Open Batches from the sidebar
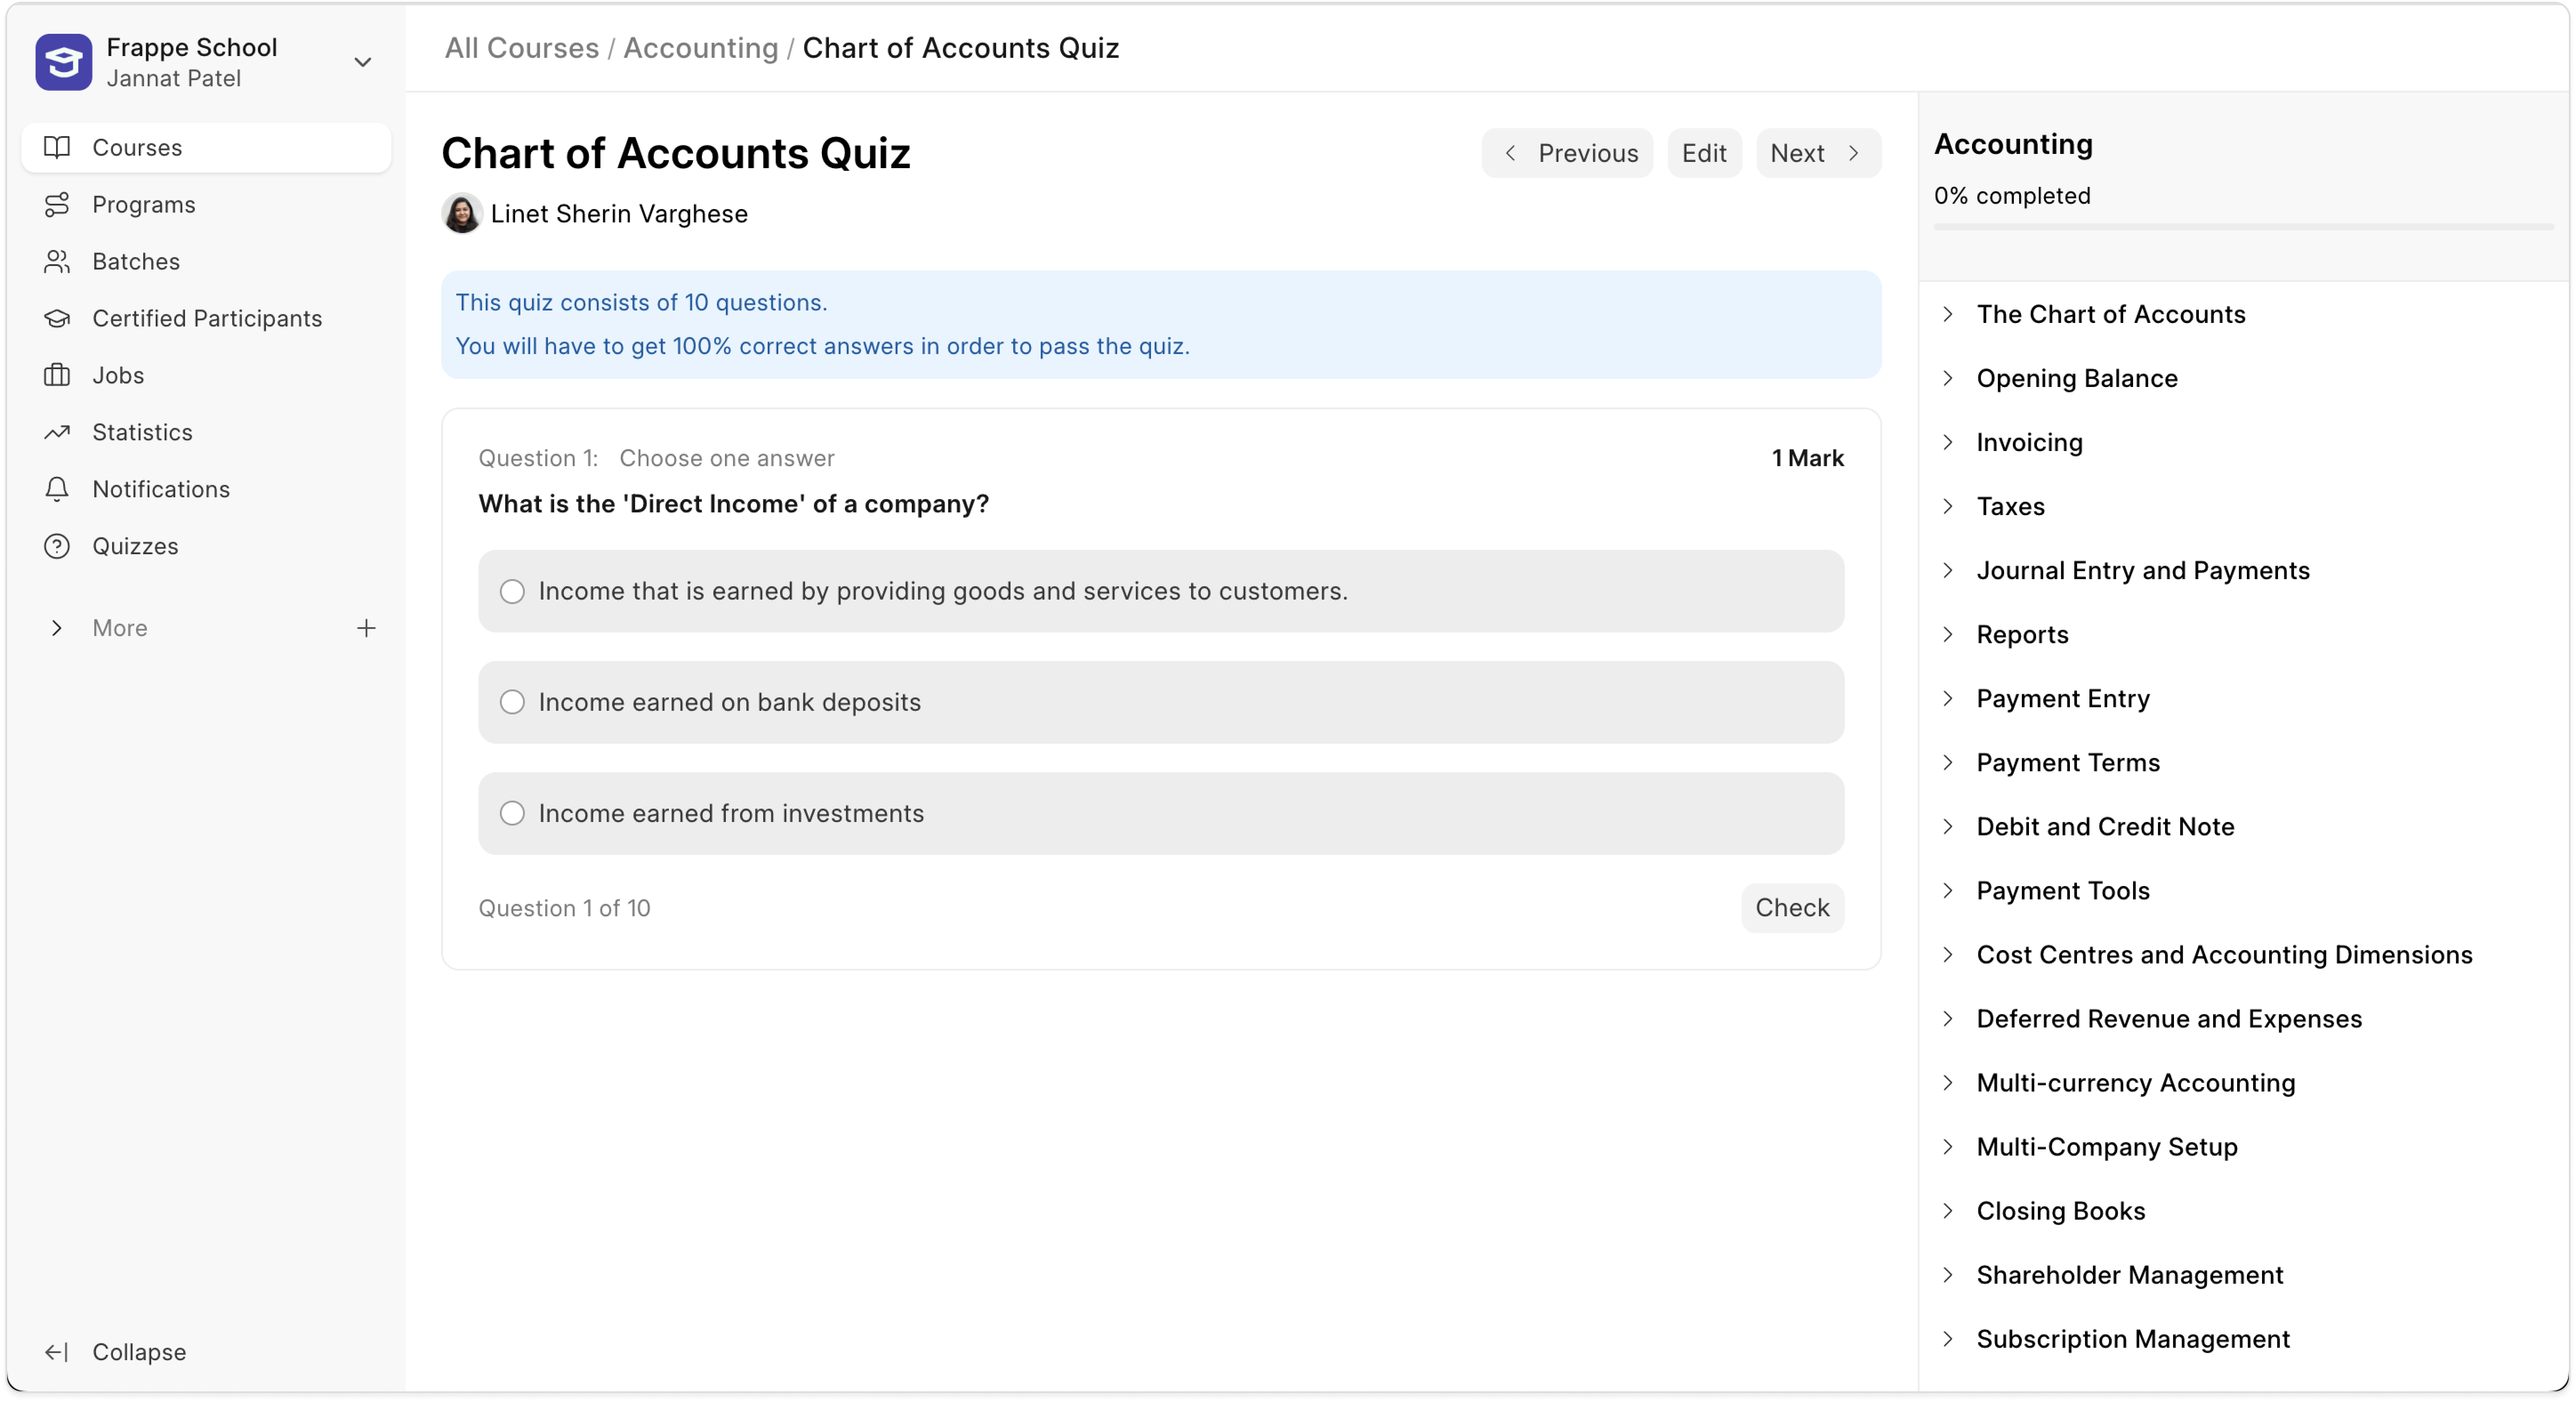 [58, 261]
